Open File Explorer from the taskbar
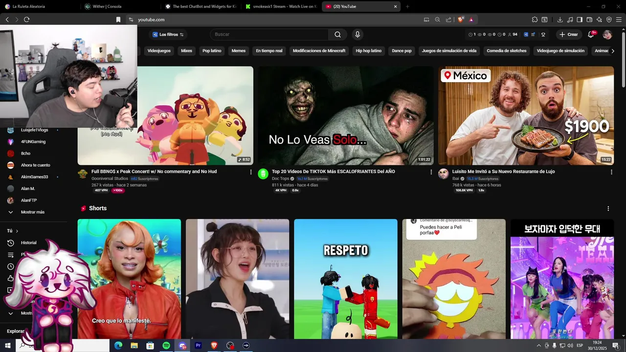This screenshot has height=352, width=626. (x=134, y=346)
